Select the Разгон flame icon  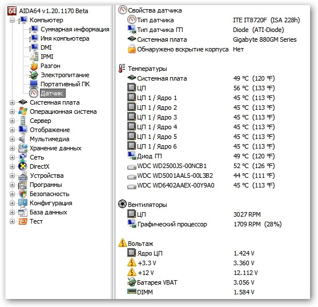(x=34, y=66)
